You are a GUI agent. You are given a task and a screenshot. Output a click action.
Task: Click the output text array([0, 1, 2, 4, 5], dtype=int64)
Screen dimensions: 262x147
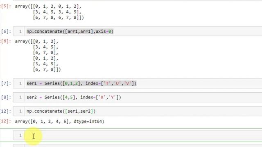tap(59, 121)
